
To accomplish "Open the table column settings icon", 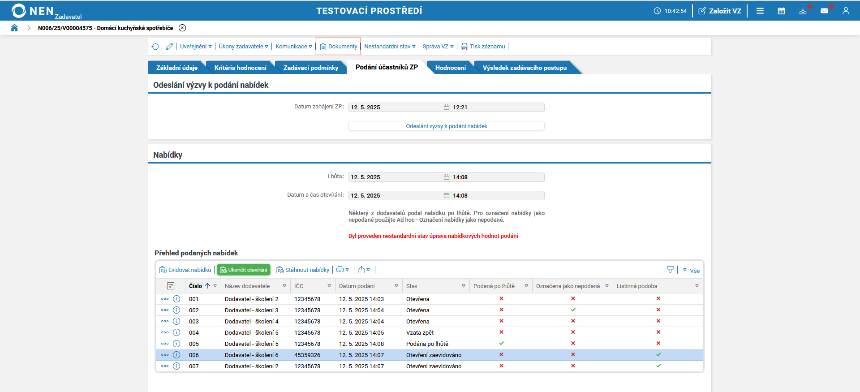I will tap(171, 286).
